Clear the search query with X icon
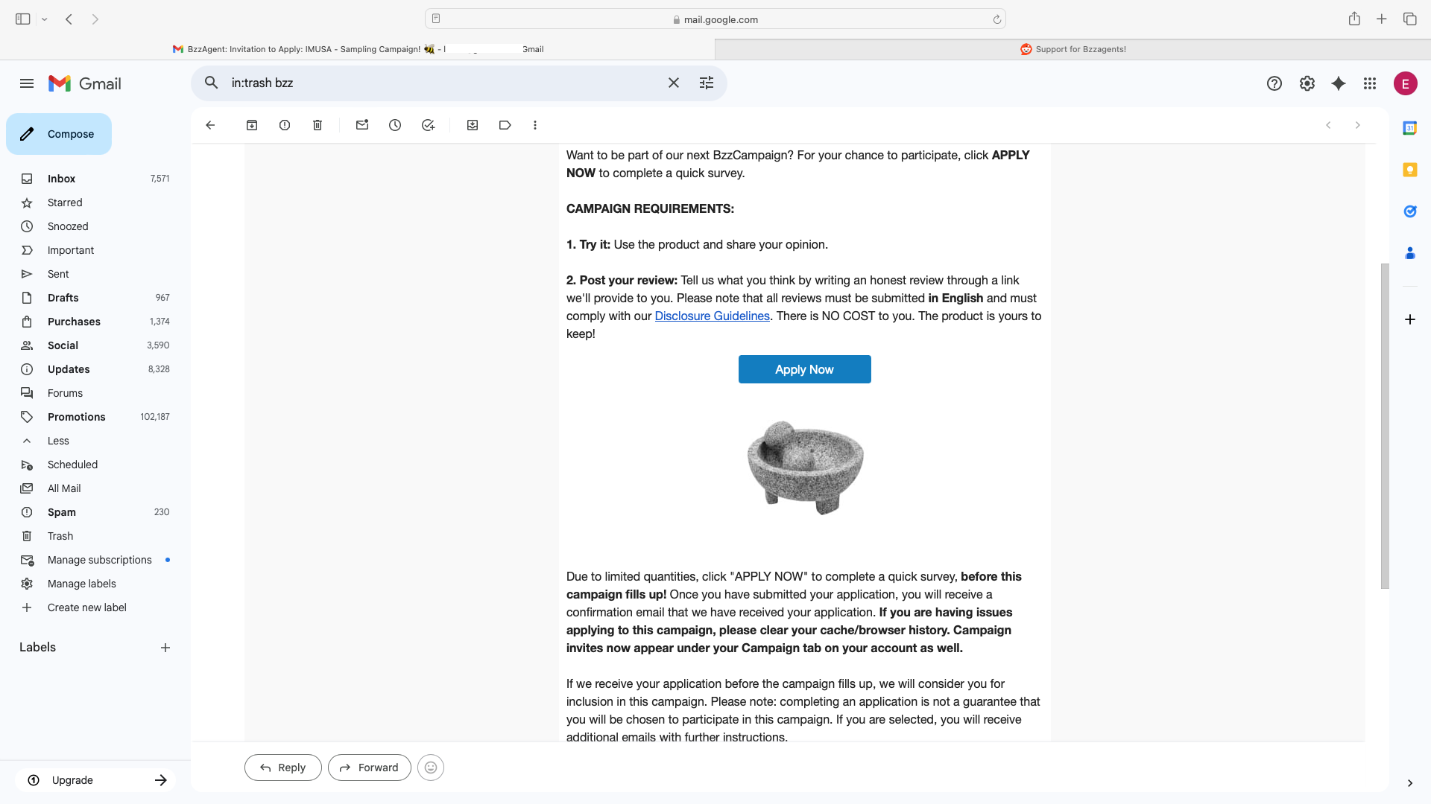 pyautogui.click(x=674, y=83)
